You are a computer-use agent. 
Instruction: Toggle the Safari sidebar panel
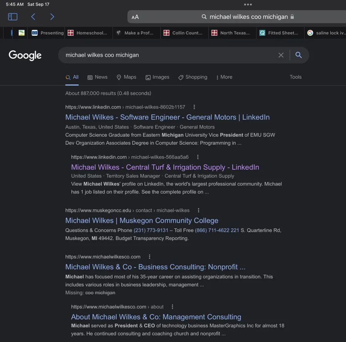13,17
